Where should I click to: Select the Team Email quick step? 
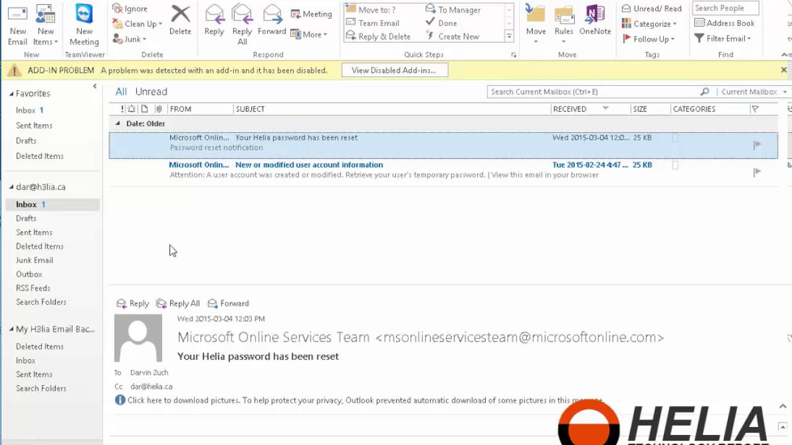click(x=373, y=23)
